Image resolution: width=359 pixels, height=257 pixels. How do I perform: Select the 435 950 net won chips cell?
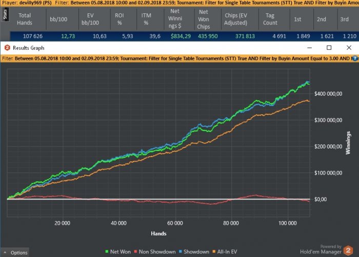(x=208, y=36)
